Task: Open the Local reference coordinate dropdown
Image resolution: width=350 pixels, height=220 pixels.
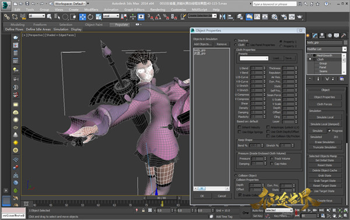Action: [x=111, y=16]
